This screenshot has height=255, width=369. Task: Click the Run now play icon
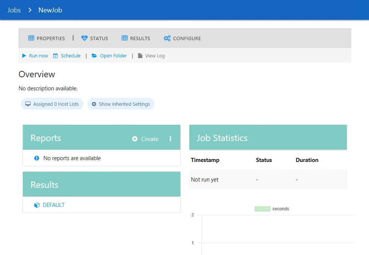click(24, 56)
